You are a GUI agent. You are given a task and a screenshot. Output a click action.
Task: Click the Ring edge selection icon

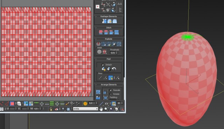tap(52, 103)
